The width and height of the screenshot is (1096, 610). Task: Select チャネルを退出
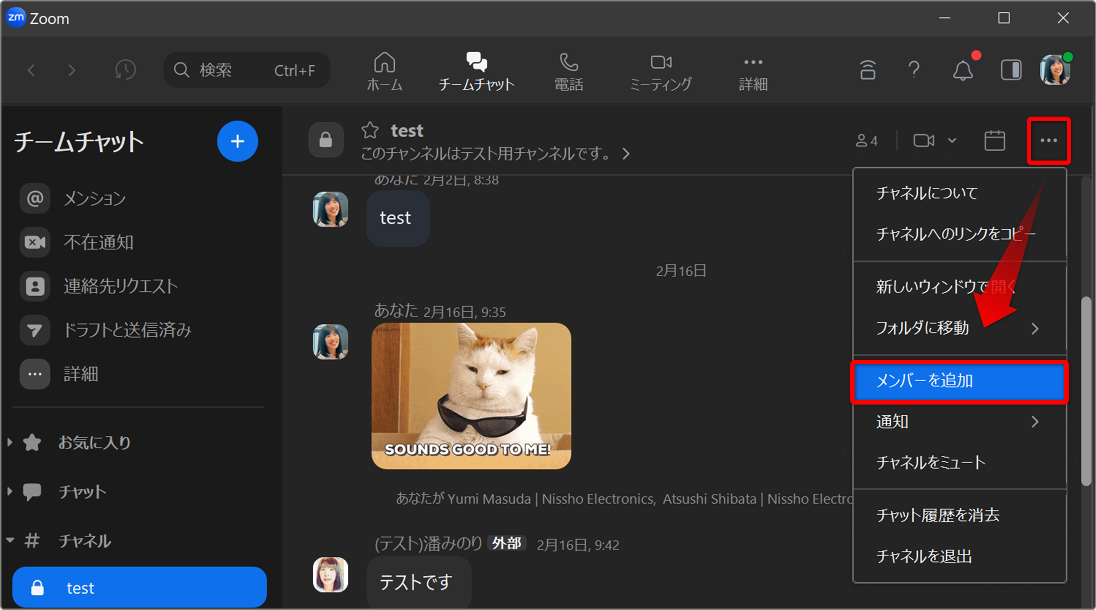[959, 556]
